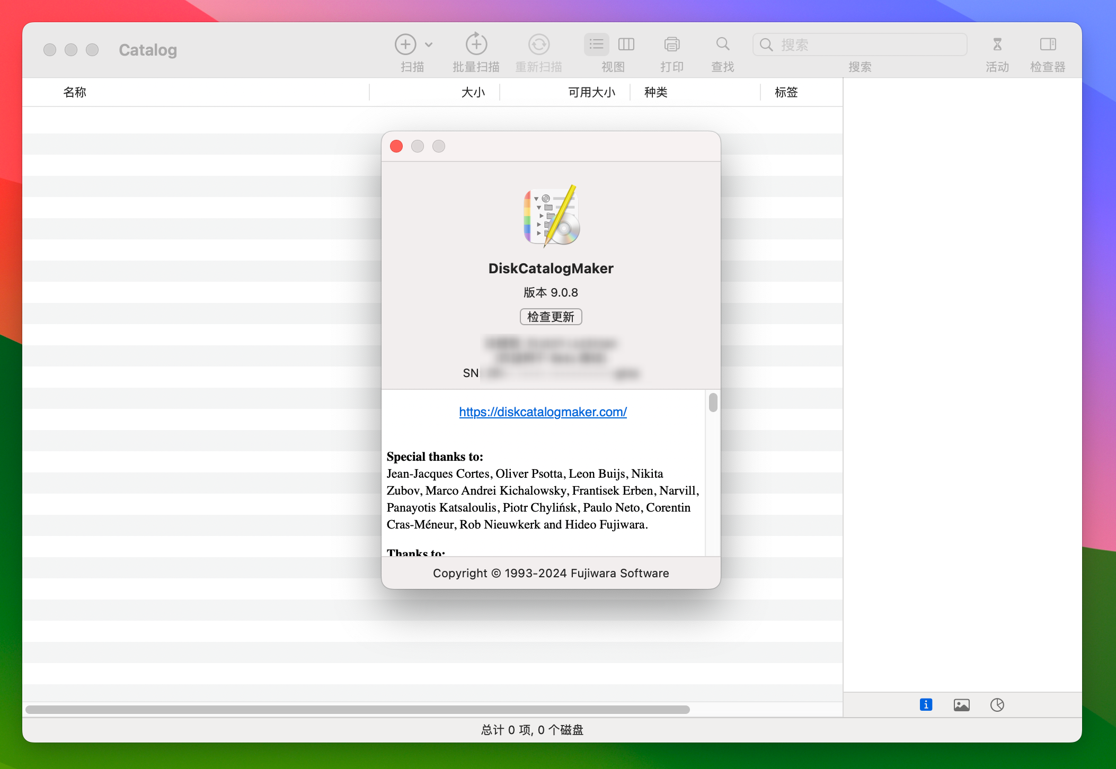
Task: Click the 打印 print icon
Action: [x=671, y=44]
